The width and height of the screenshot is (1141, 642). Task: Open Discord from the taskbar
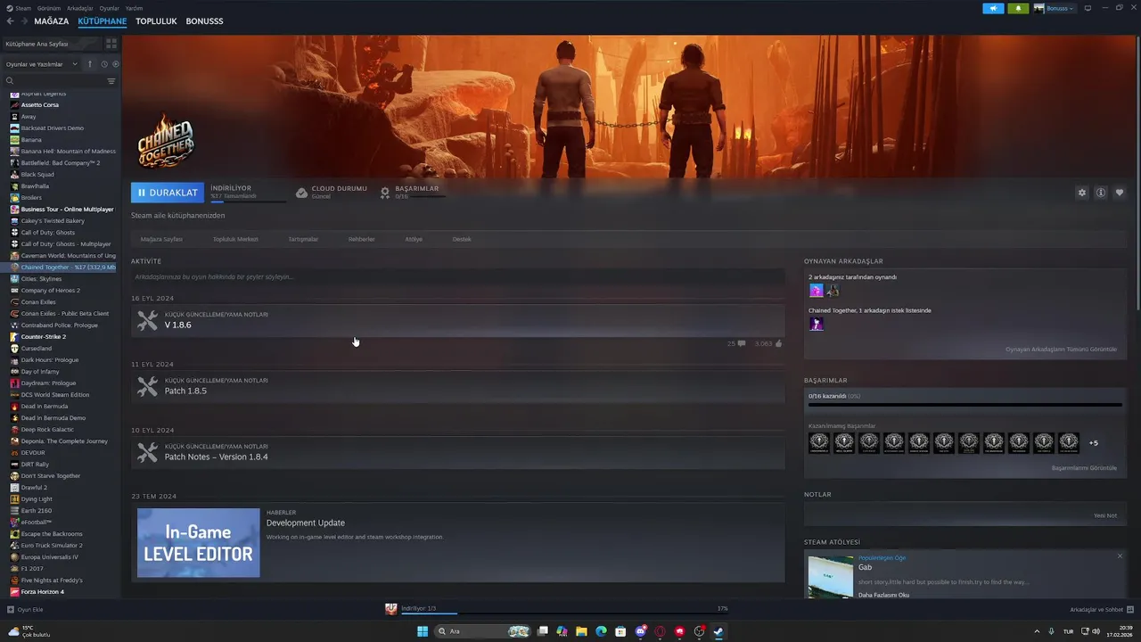pyautogui.click(x=640, y=631)
